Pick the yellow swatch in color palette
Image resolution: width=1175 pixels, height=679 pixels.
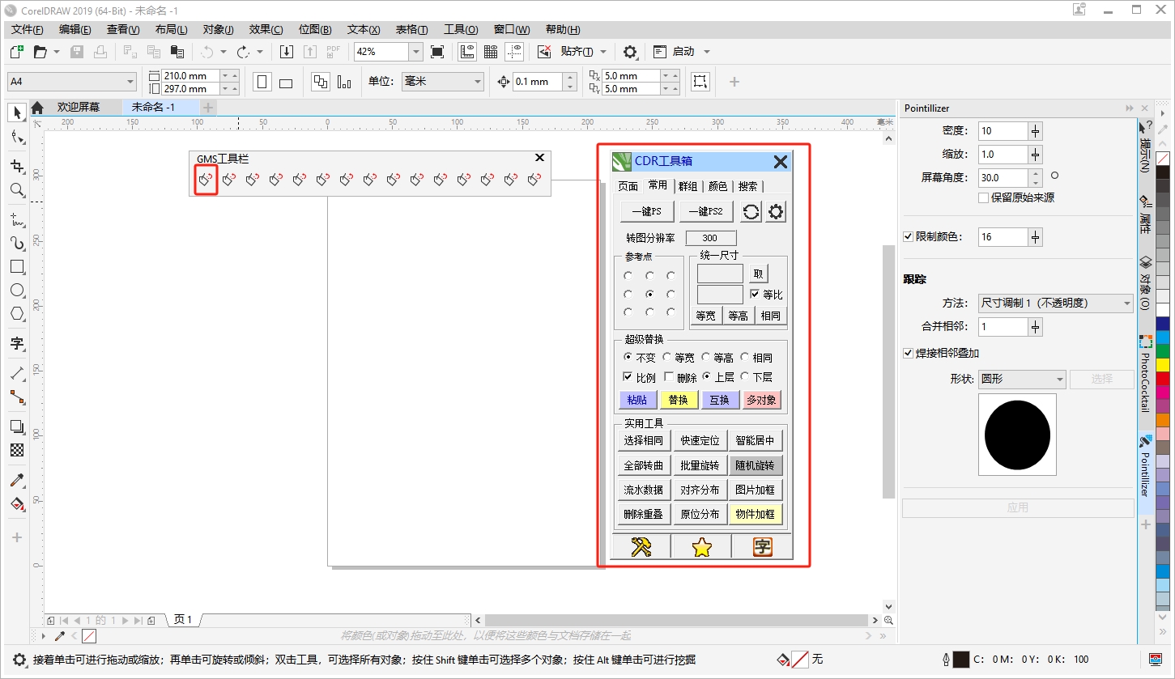click(x=1163, y=365)
